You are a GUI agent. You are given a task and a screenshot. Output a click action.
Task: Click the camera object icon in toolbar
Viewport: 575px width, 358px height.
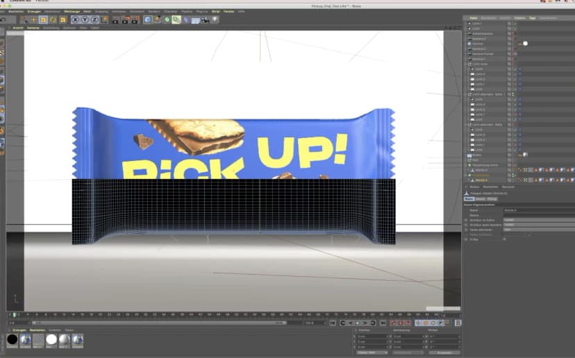pyautogui.click(x=206, y=19)
